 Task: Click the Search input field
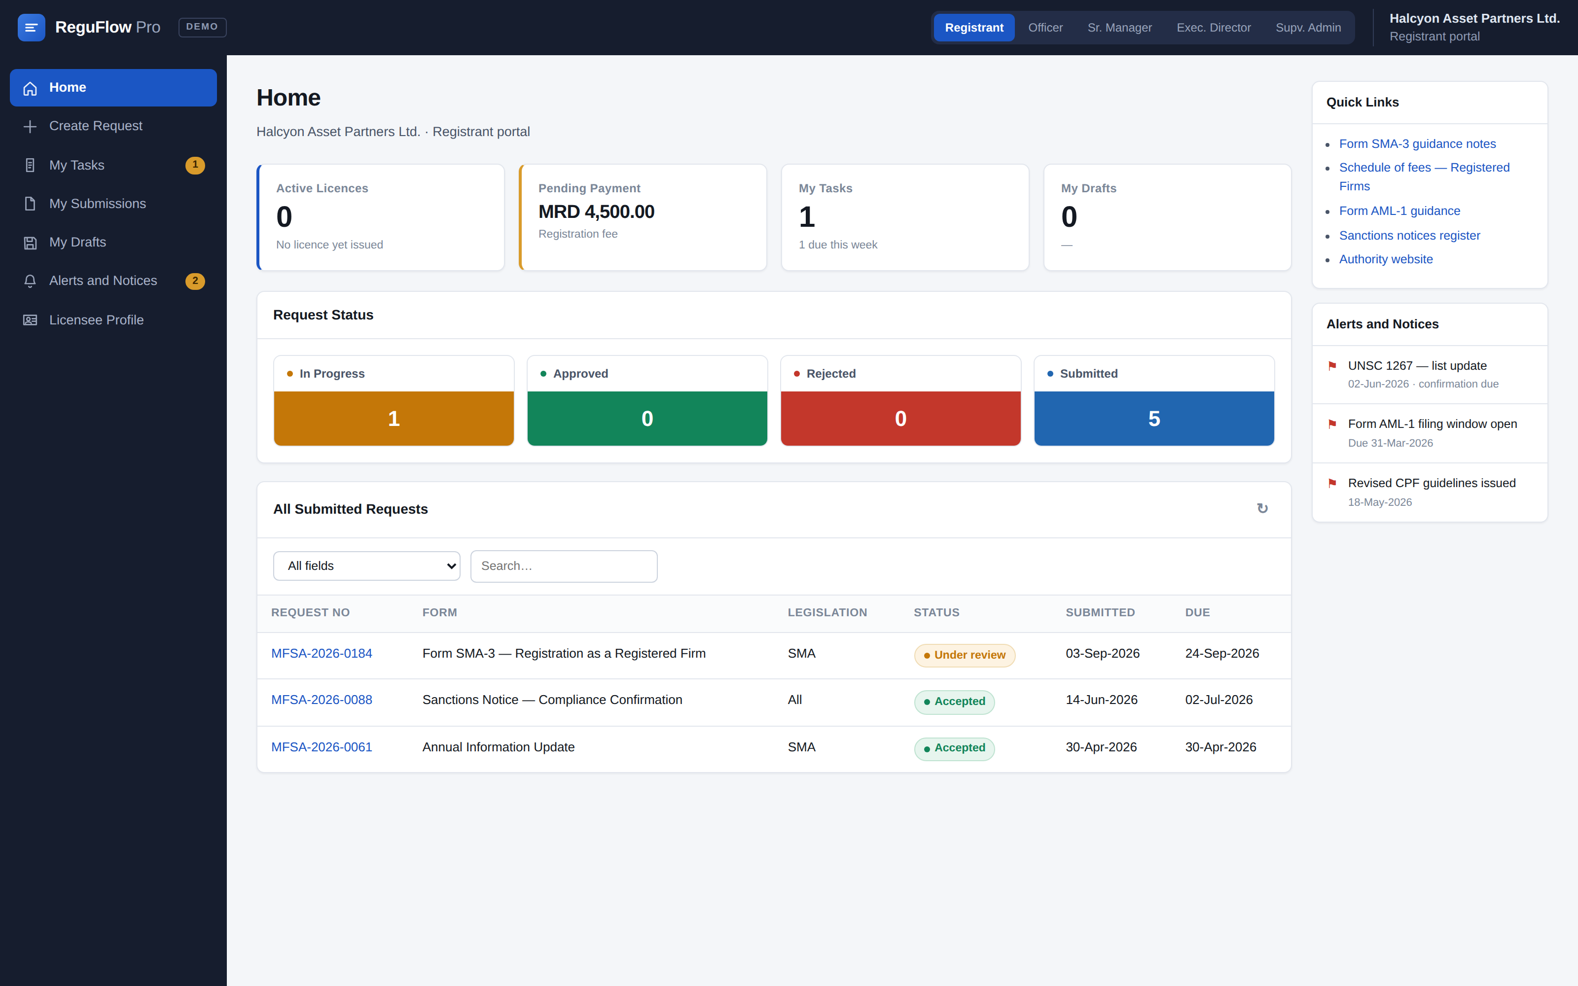coord(563,566)
